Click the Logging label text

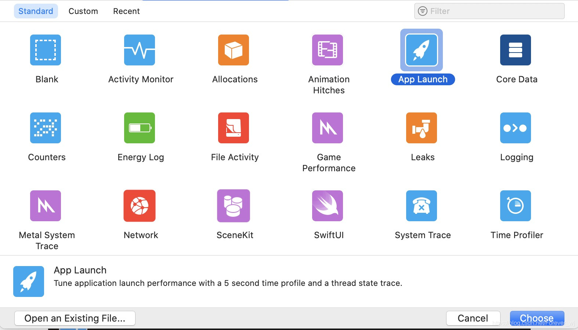(x=517, y=157)
